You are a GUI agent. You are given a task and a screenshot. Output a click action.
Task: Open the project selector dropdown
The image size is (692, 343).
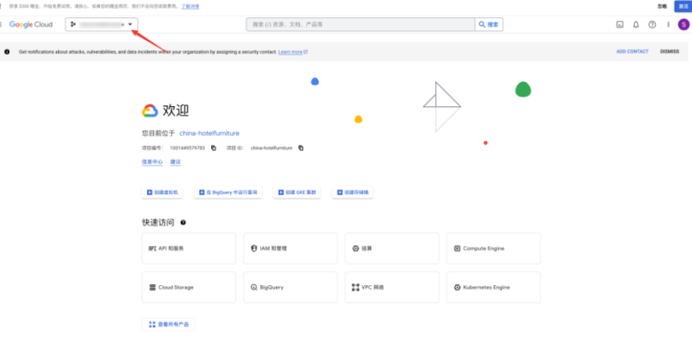pyautogui.click(x=101, y=25)
